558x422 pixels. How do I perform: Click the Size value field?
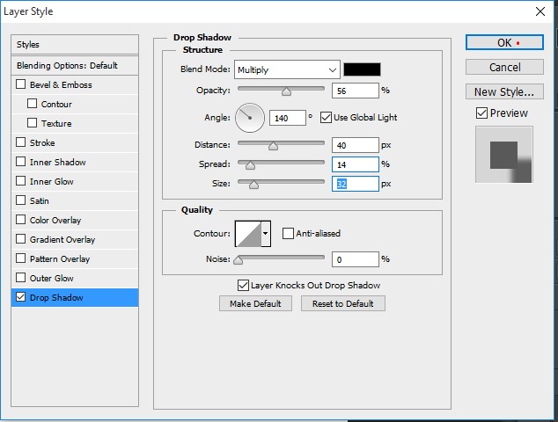356,184
